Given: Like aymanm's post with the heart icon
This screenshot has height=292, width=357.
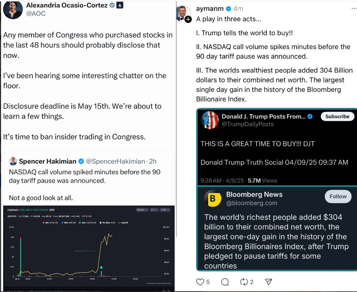Looking at the screenshot, I should tap(200, 282).
